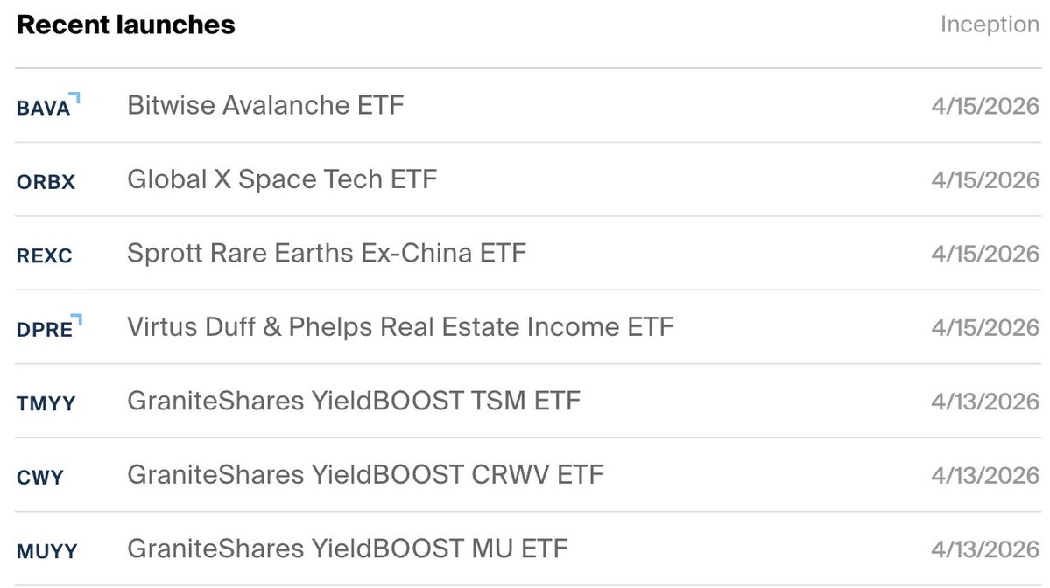Open Sprott Rare Earths Ex-China ETF
Screen dimensions: 1050x588
click(327, 254)
